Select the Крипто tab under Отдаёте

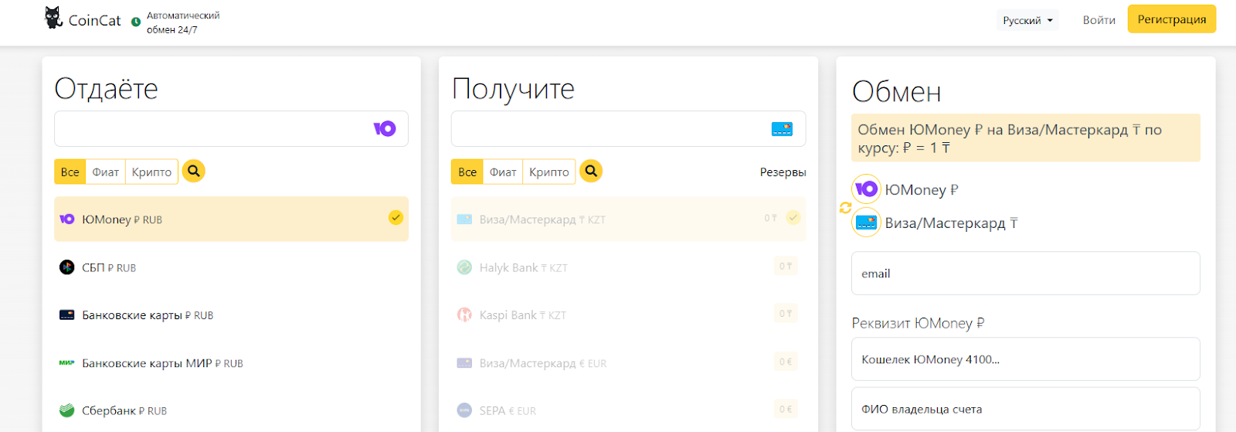151,172
